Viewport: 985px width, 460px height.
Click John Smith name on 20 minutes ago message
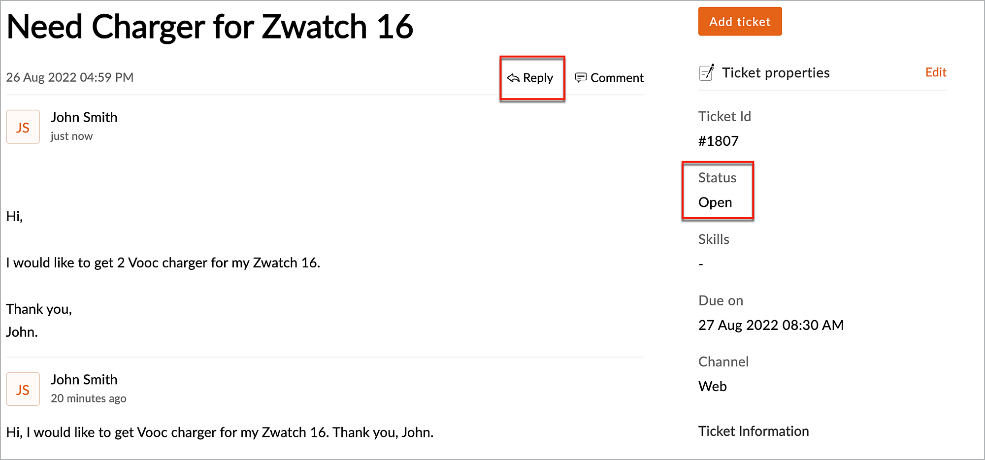pyautogui.click(x=84, y=380)
